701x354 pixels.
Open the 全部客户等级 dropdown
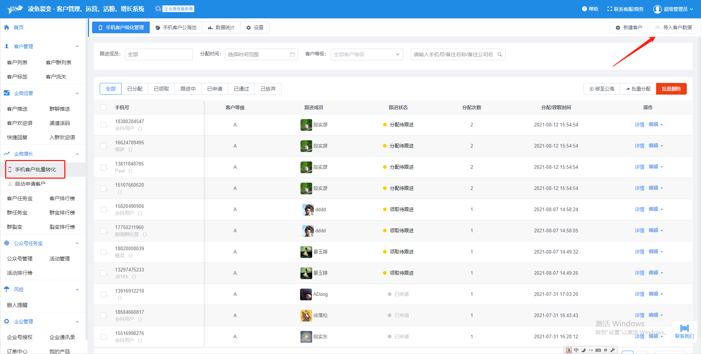coord(367,54)
